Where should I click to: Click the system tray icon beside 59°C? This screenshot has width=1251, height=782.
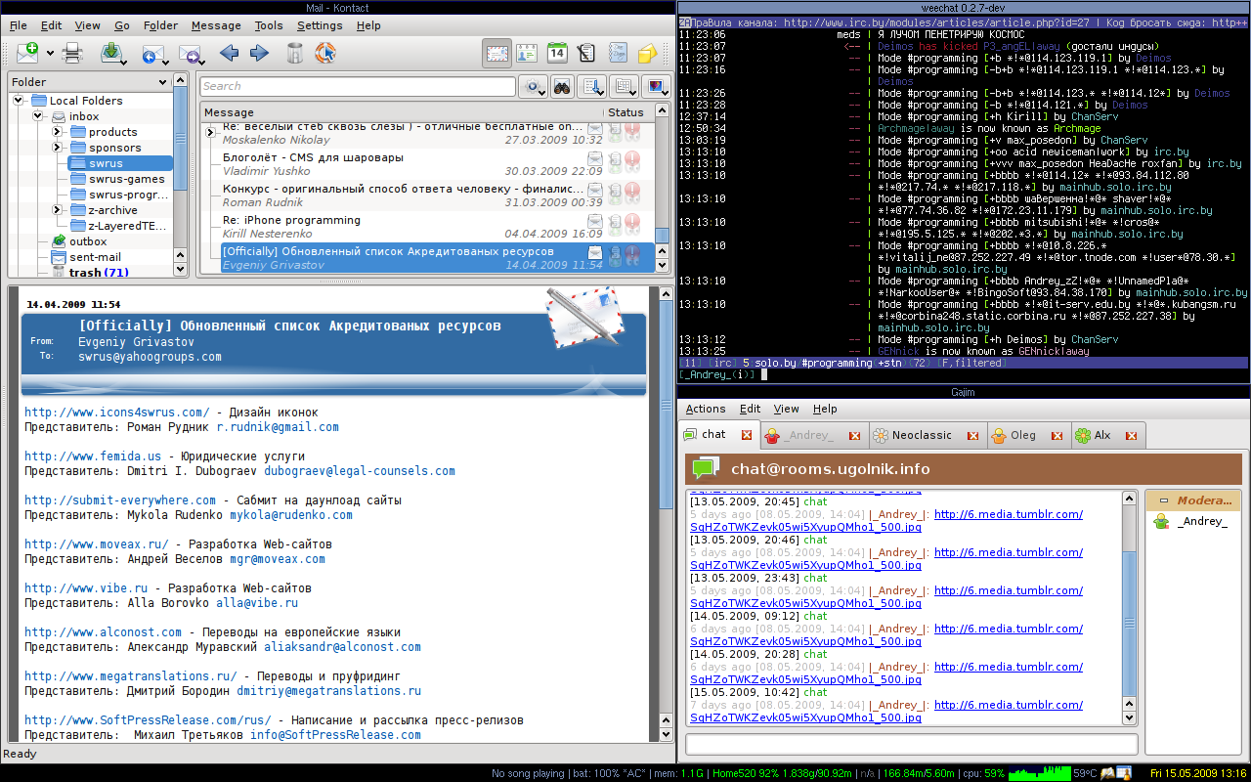pyautogui.click(x=1107, y=773)
